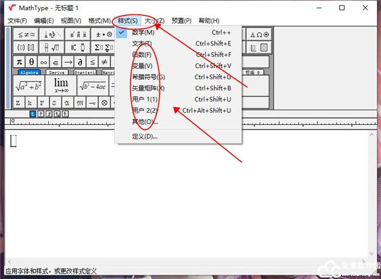This screenshot has height=279, width=381.
Task: Choose the 文本(T) style option
Action: pos(142,43)
